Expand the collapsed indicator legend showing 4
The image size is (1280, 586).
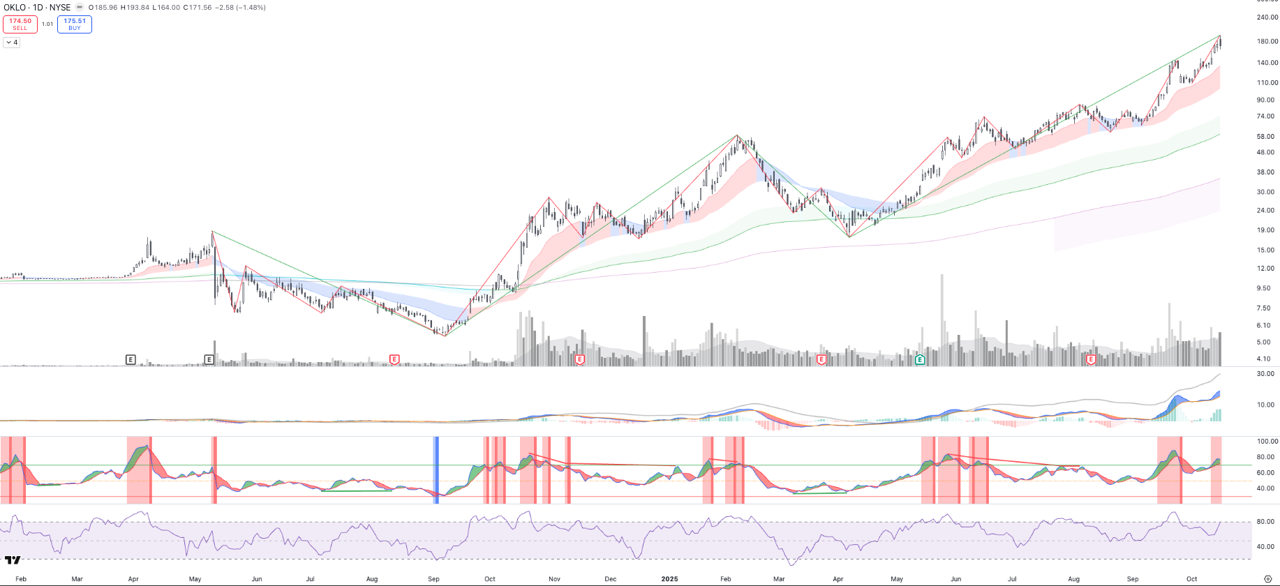pos(12,43)
